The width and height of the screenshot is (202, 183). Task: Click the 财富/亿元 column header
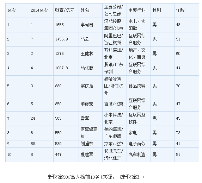point(66,11)
